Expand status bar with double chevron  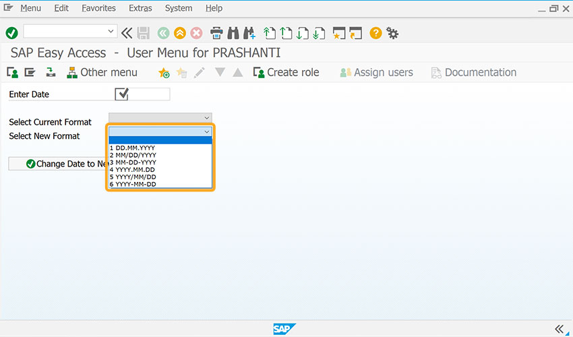[560, 329]
